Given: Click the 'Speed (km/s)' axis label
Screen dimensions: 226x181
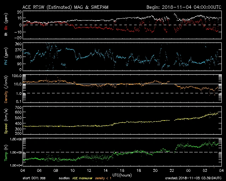Looking at the screenshot, I should tap(6, 121).
